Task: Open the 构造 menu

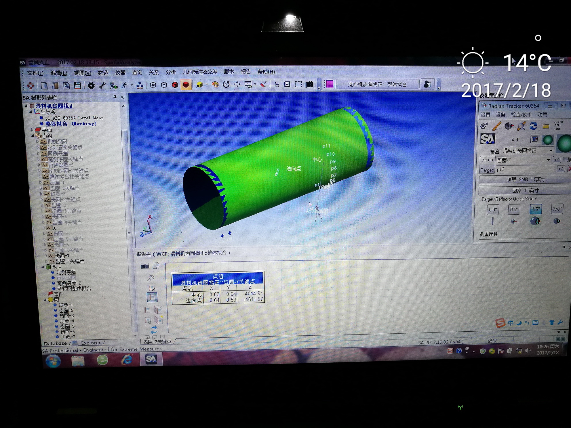Action: 103,73
